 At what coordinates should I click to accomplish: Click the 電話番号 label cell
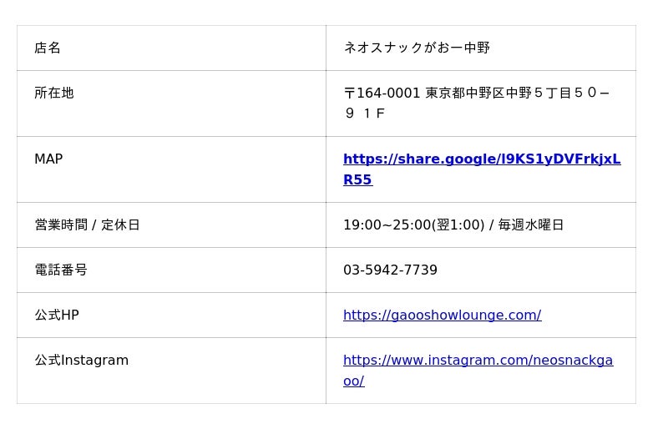click(171, 270)
